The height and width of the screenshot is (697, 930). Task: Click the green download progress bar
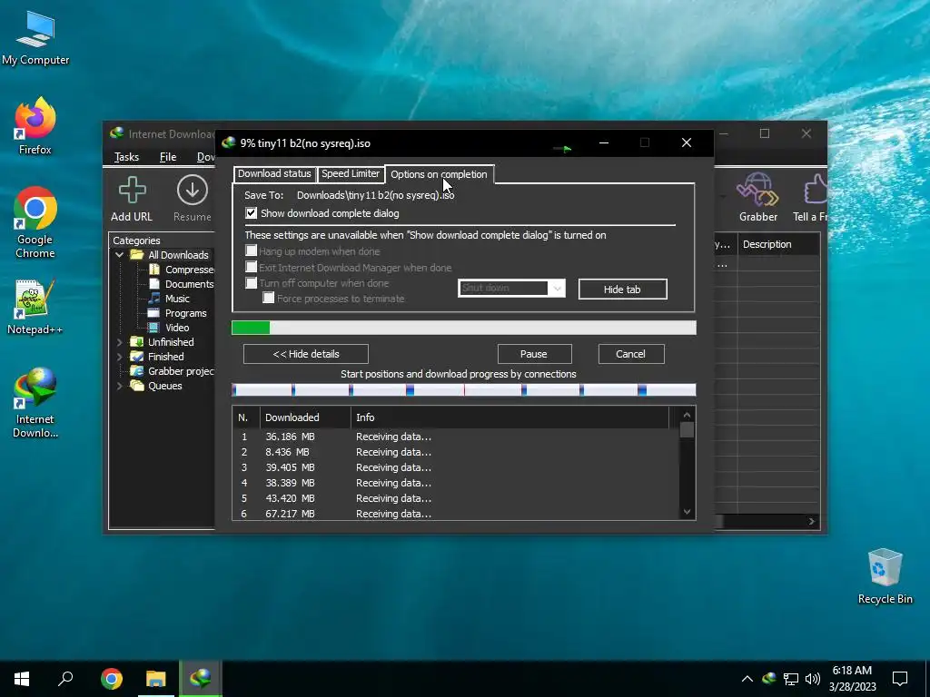464,328
